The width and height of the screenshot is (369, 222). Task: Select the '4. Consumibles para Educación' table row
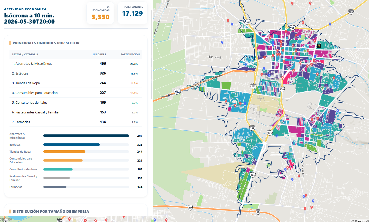pos(76,93)
